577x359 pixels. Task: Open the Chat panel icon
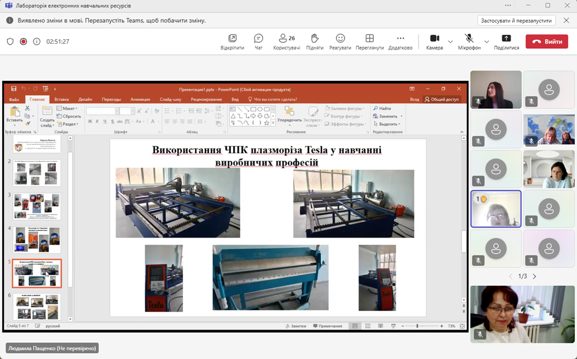258,39
